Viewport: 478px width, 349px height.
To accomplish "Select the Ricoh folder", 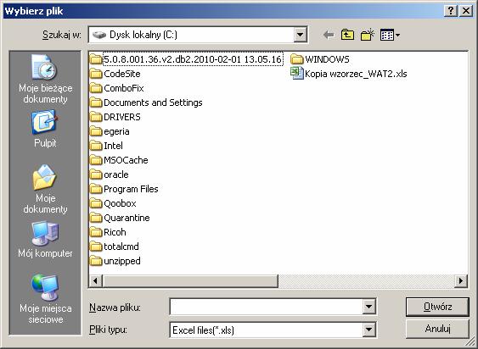I will 108,232.
